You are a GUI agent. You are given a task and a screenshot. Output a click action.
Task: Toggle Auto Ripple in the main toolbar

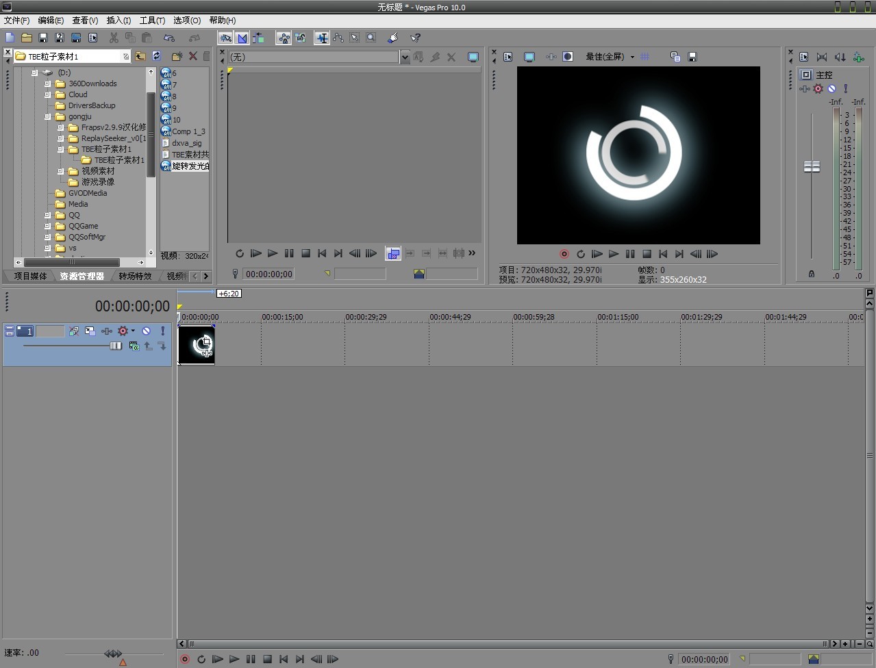(x=258, y=38)
